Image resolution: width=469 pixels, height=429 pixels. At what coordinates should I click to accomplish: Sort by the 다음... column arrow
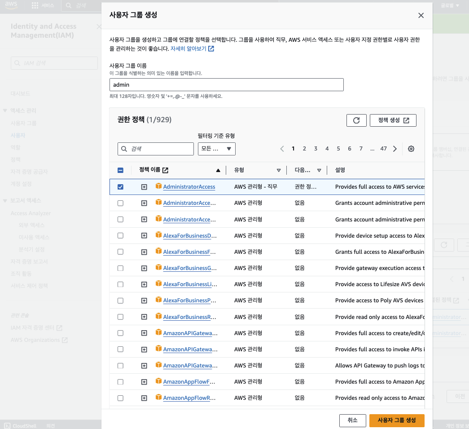pos(319,170)
